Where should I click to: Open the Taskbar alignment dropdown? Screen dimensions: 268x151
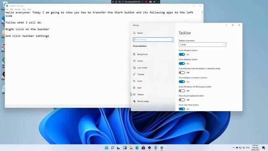[202, 44]
